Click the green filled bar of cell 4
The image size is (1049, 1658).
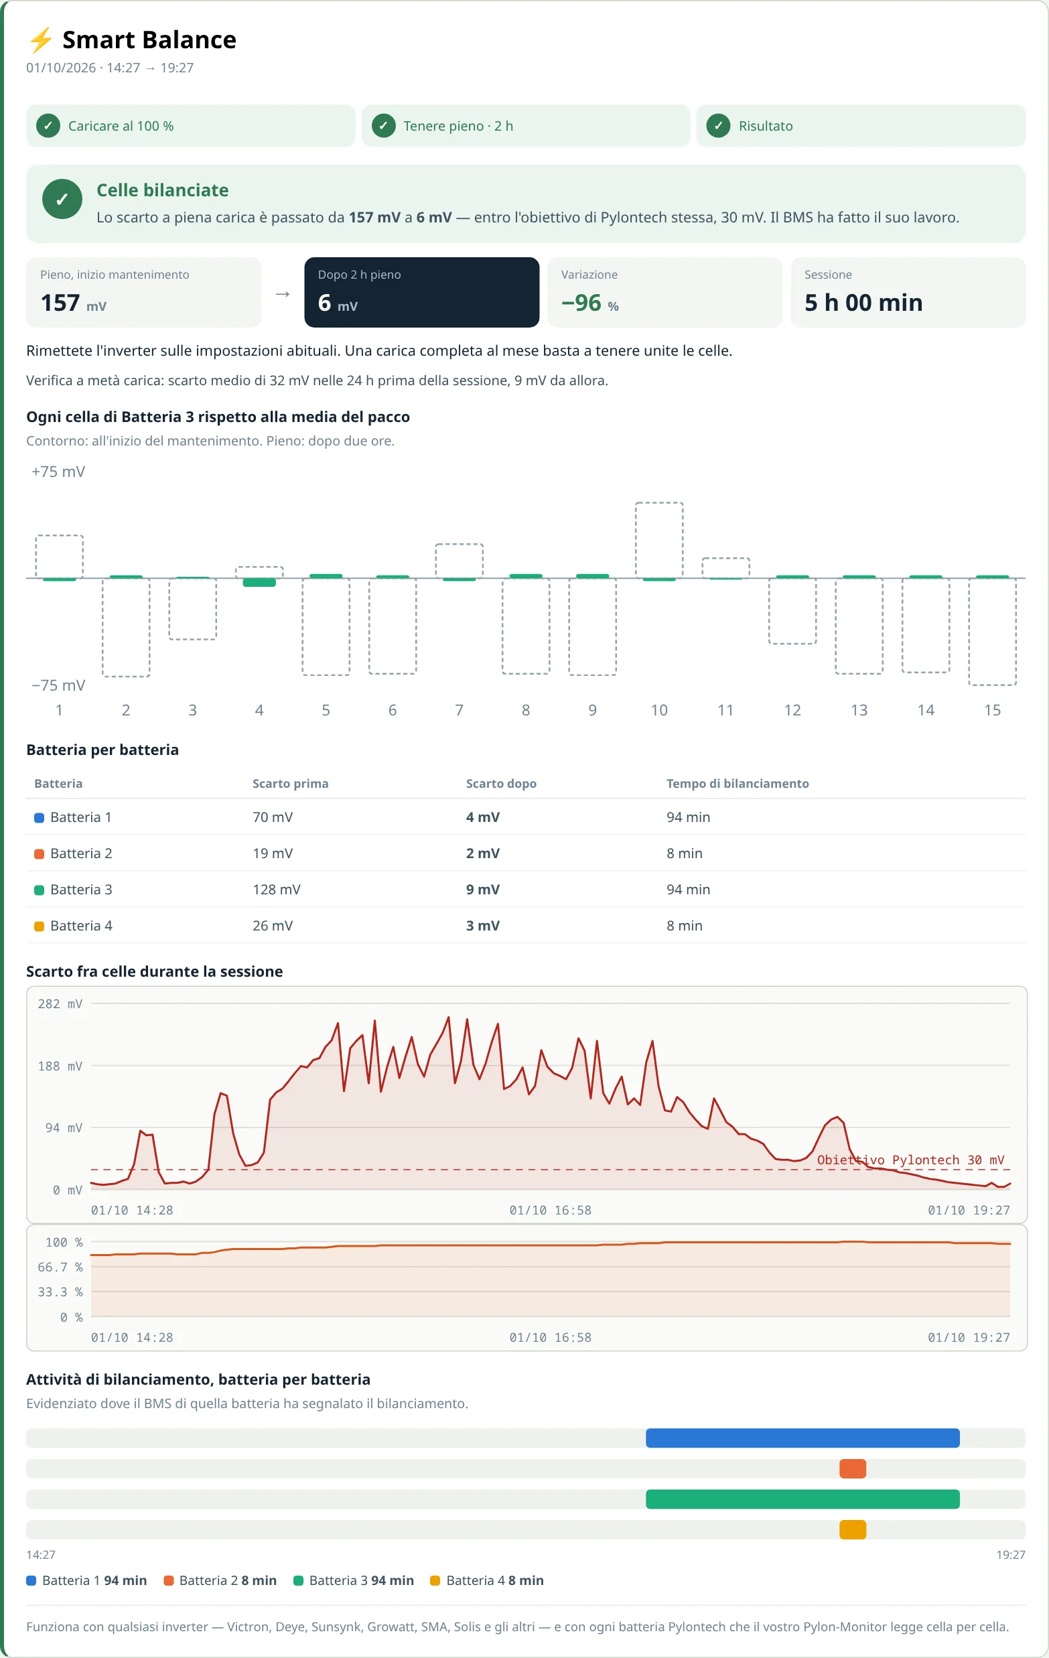point(259,583)
